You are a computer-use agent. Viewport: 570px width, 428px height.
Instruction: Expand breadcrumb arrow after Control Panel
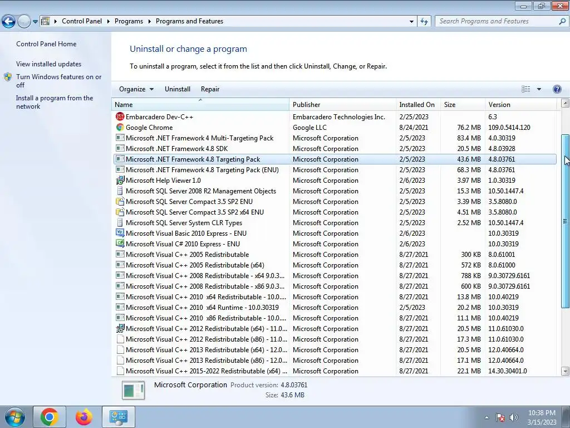coord(109,22)
